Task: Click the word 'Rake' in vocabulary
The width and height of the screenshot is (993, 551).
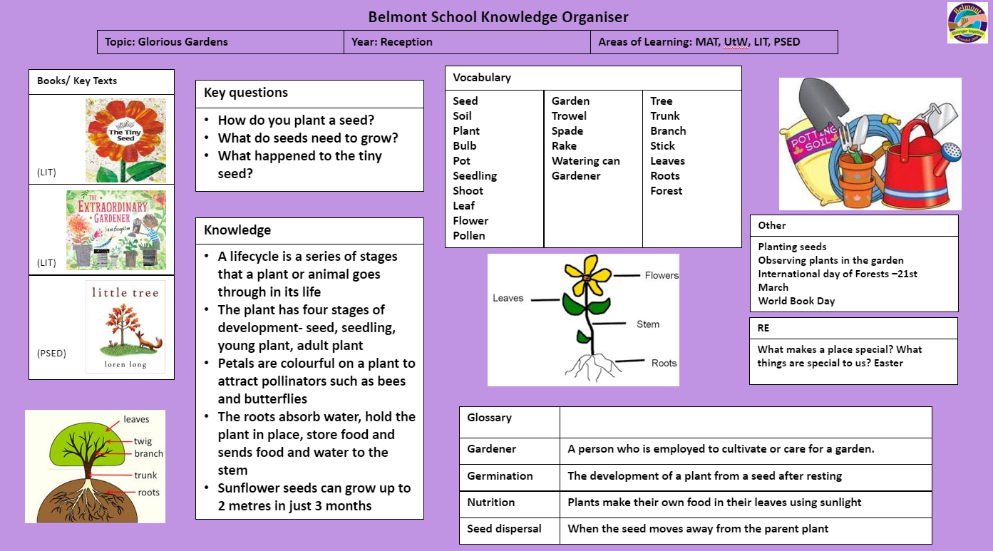Action: point(564,146)
